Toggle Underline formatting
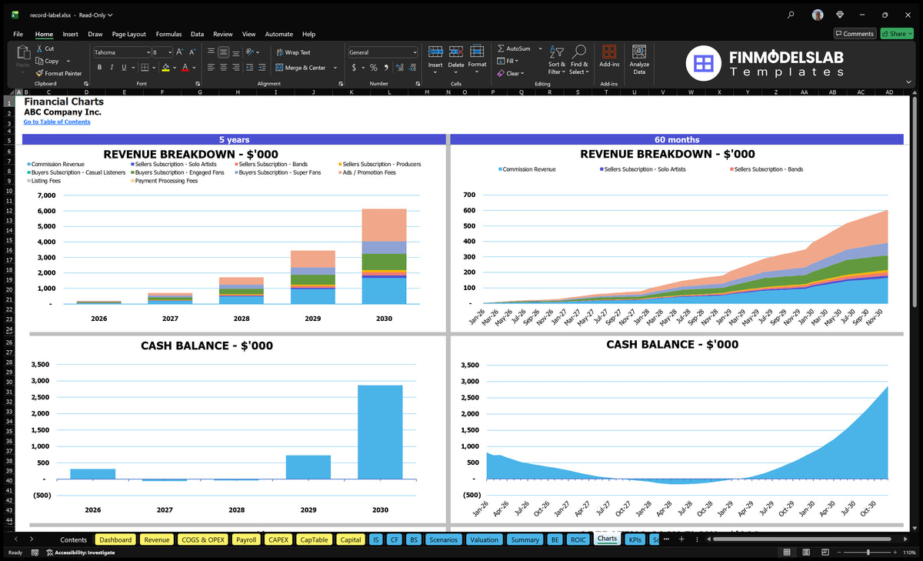This screenshot has height=561, width=923. 123,68
